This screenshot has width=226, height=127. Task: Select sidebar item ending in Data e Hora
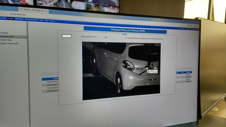[x=6, y=40]
